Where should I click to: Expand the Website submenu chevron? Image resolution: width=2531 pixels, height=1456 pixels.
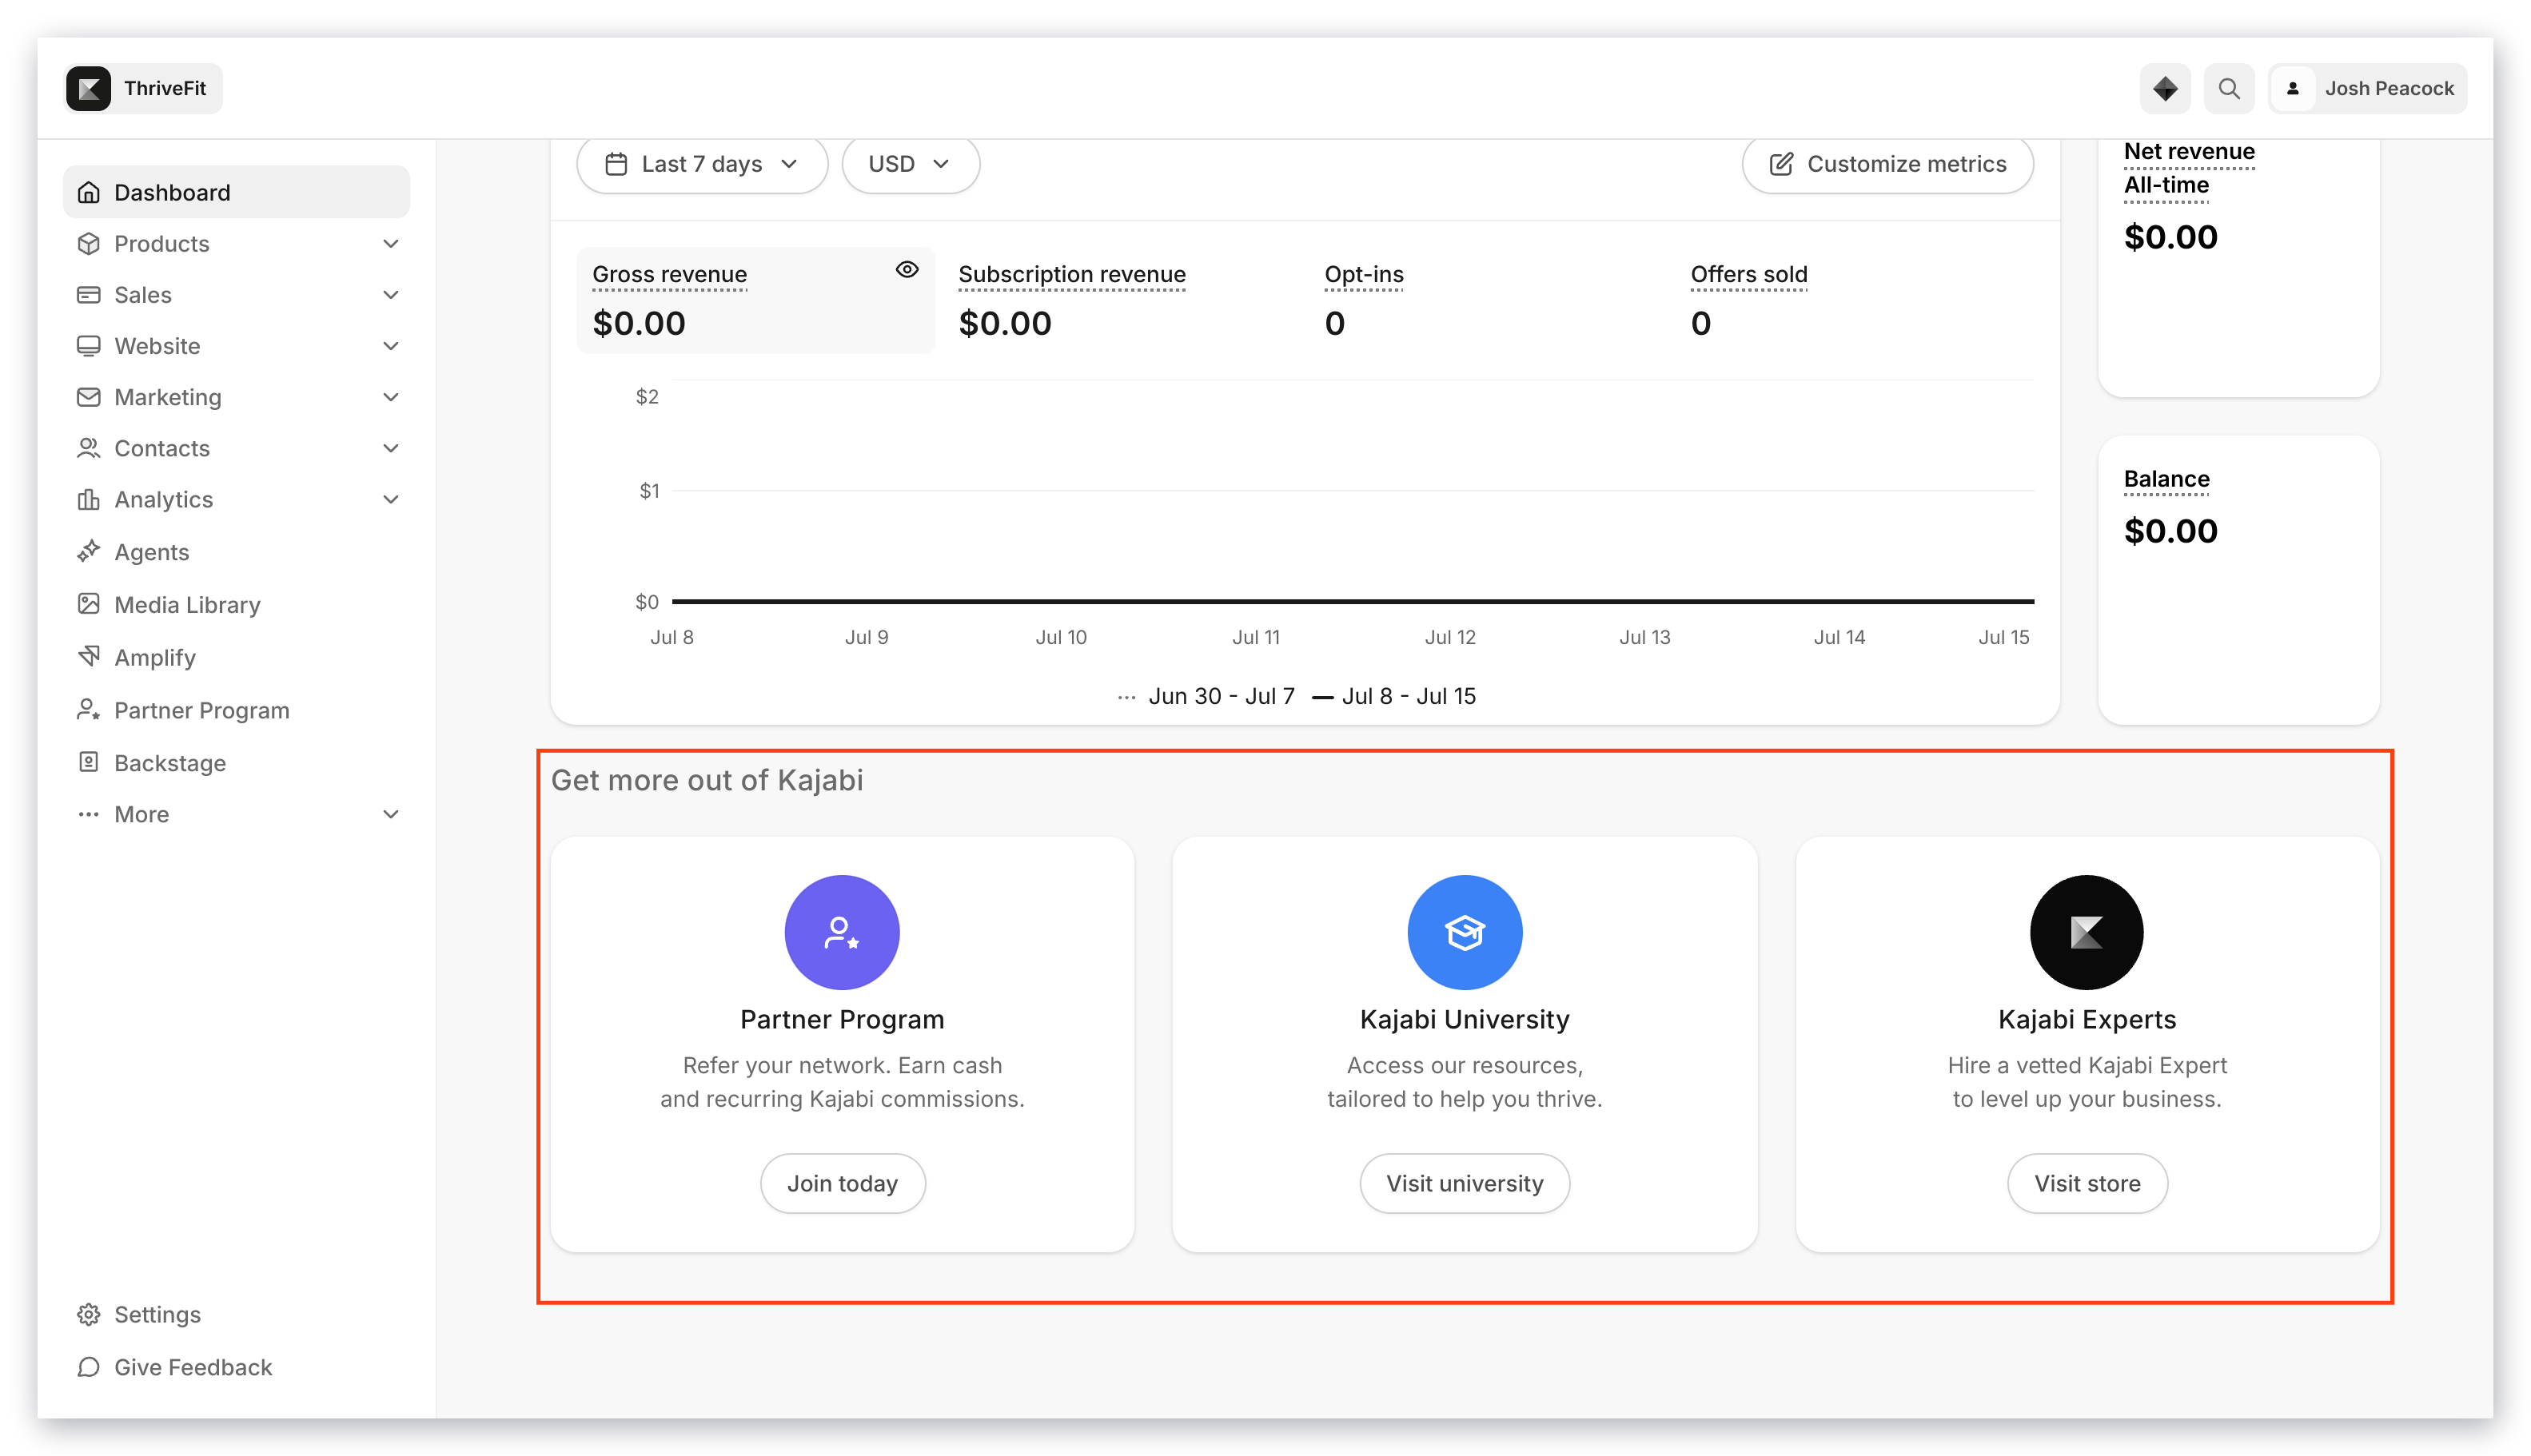(x=391, y=346)
